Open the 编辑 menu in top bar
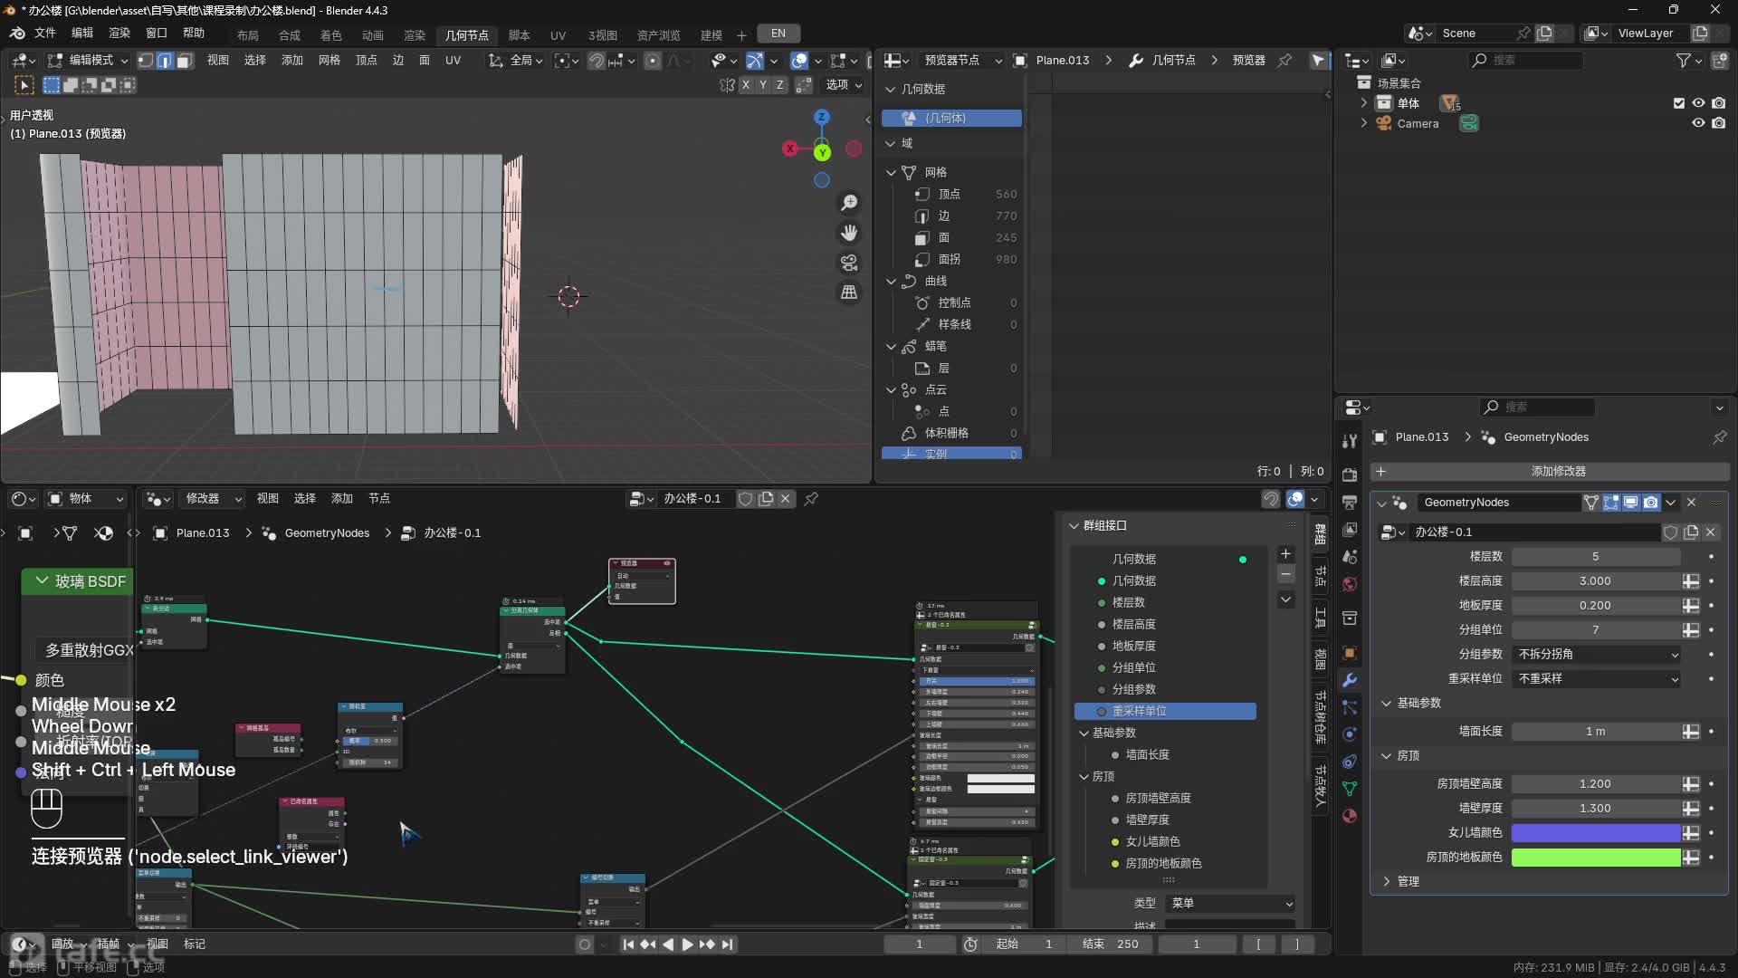1738x978 pixels. click(x=81, y=34)
